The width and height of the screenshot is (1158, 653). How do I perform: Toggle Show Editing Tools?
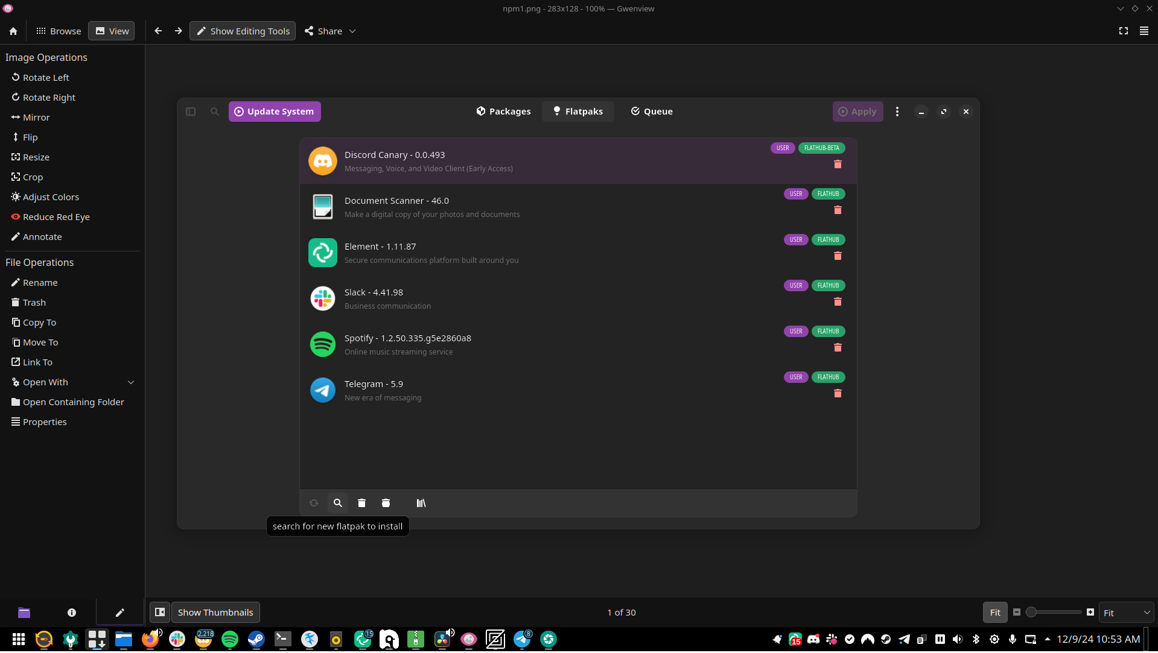(x=243, y=31)
